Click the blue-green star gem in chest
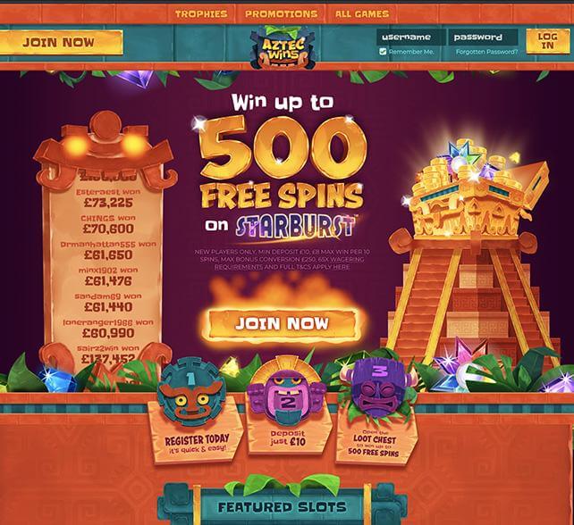This screenshot has width=574, height=525. (x=463, y=153)
